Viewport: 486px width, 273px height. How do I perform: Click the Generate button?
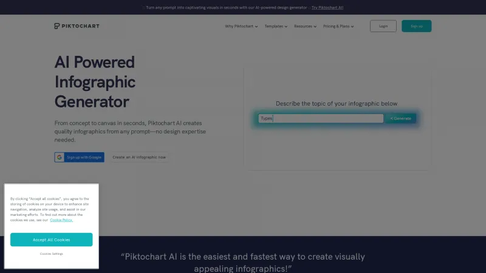tap(401, 118)
